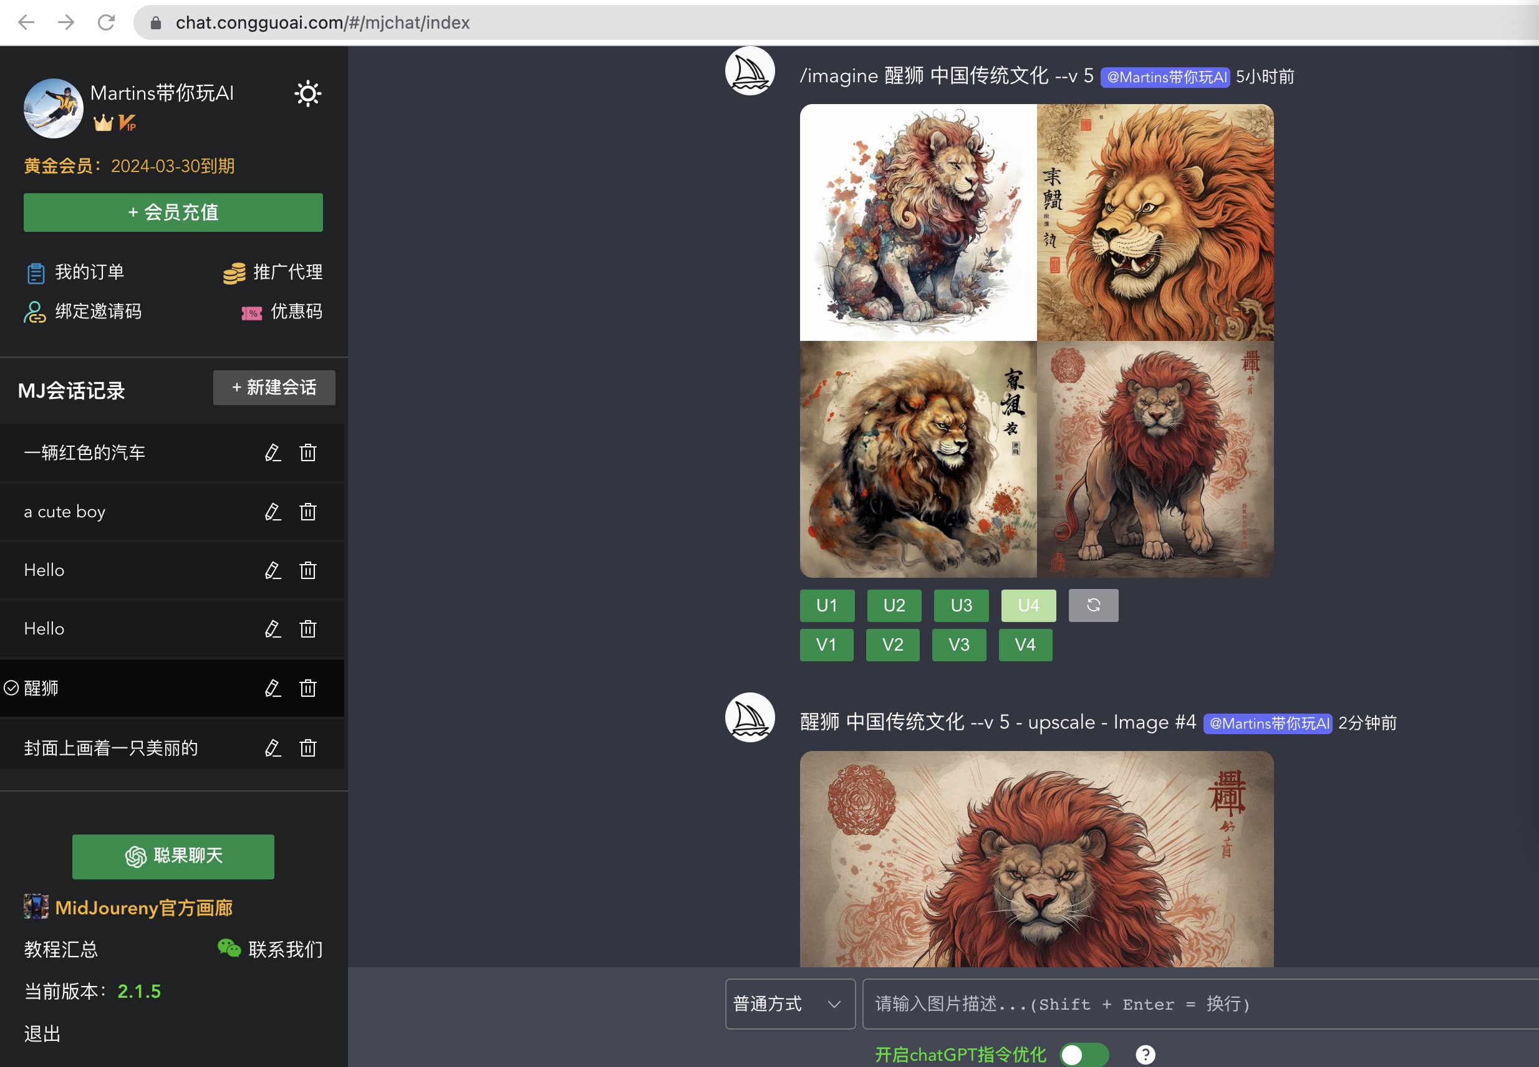Click the pencil icon to rename 醒狮 session
The width and height of the screenshot is (1539, 1067).
[273, 688]
